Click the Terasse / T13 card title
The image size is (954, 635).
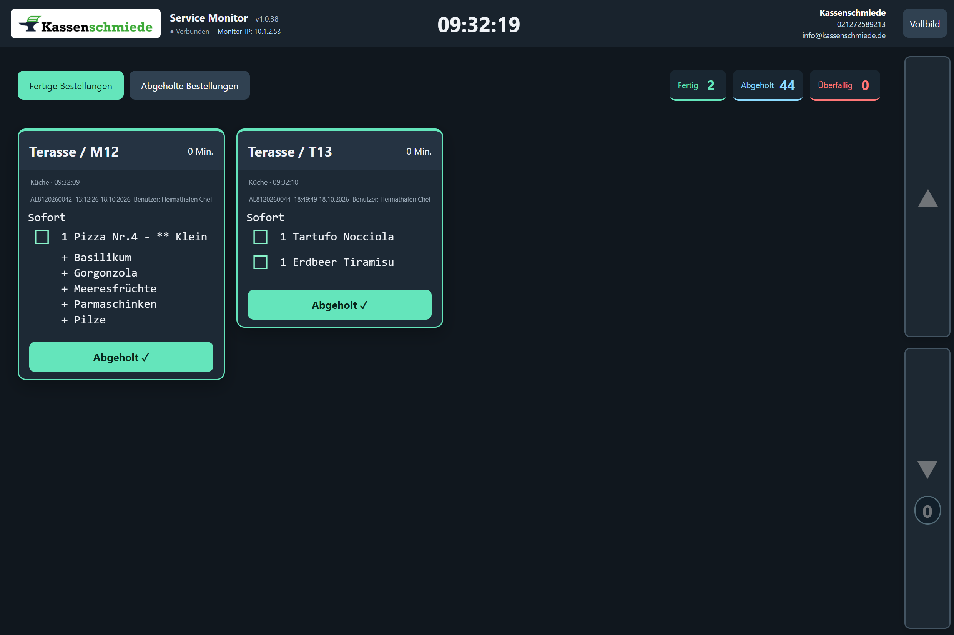[x=290, y=152]
